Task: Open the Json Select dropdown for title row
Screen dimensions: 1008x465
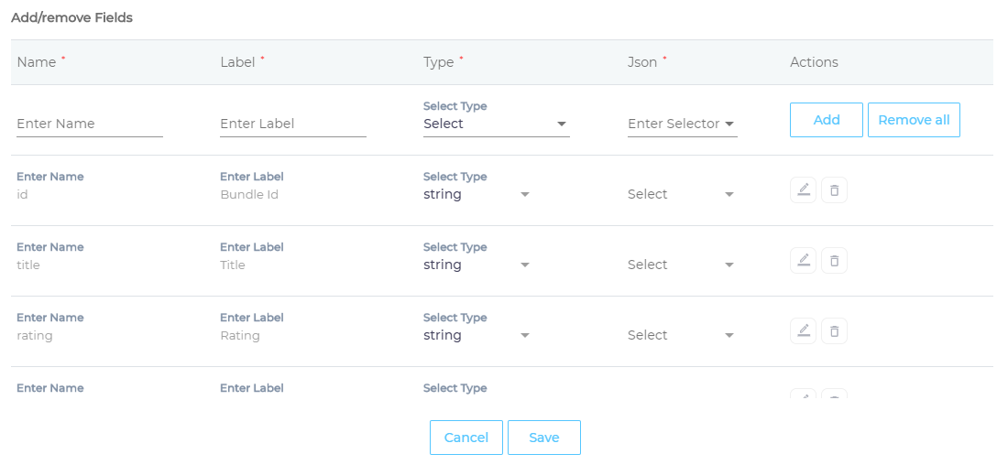Action: pyautogui.click(x=682, y=265)
